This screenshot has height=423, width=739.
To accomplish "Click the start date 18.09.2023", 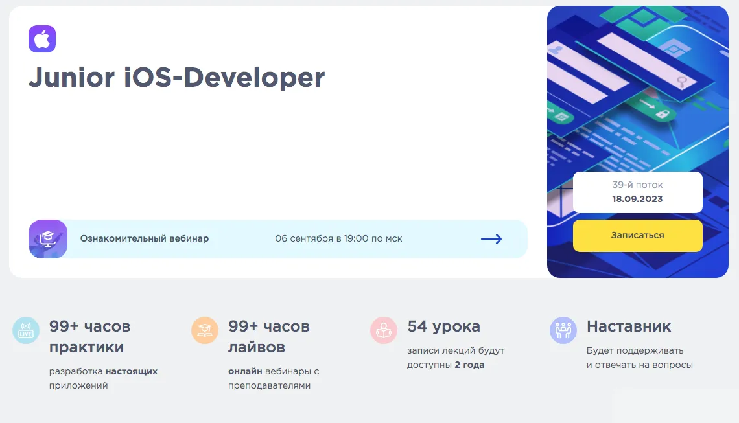I will pyautogui.click(x=637, y=199).
